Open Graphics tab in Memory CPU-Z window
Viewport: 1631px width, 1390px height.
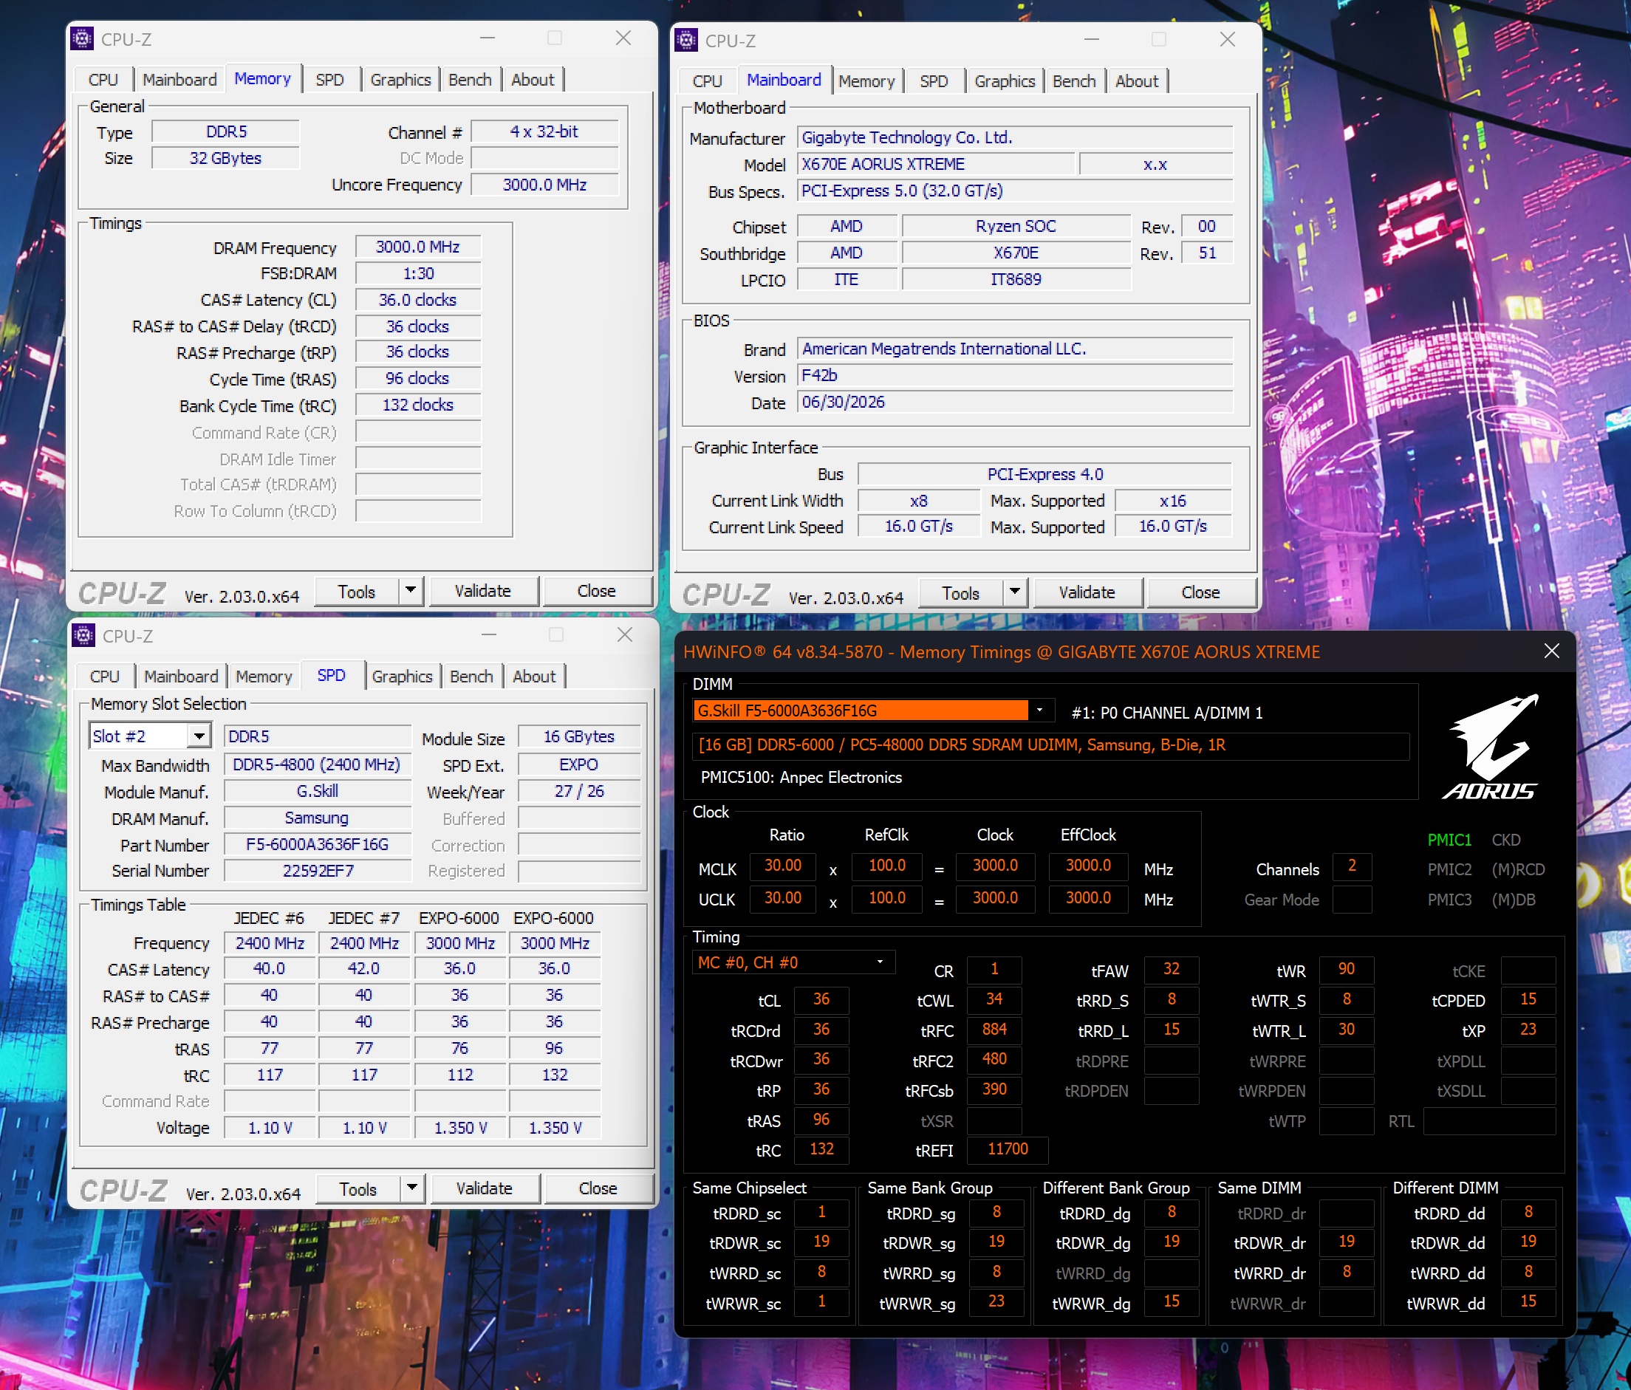tap(400, 80)
